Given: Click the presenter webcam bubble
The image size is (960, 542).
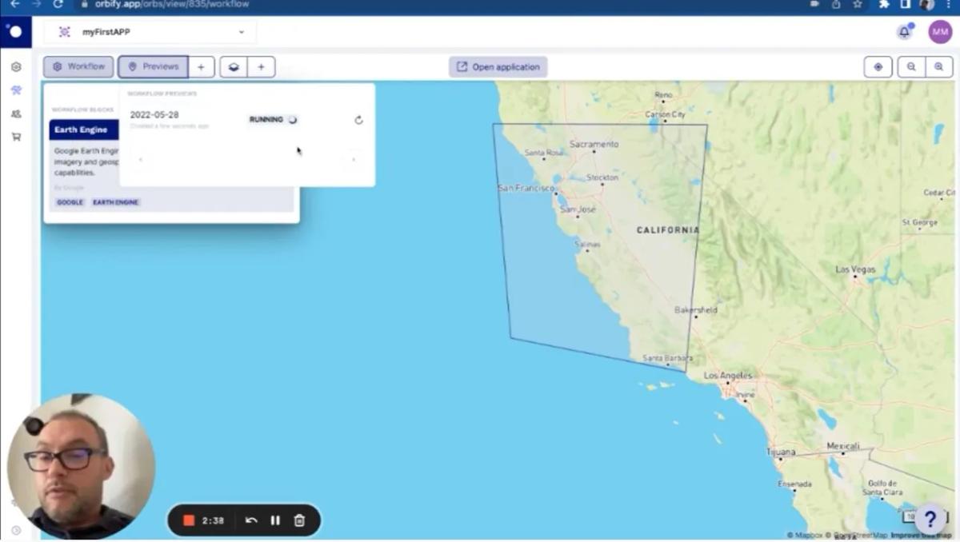Looking at the screenshot, I should pos(80,466).
